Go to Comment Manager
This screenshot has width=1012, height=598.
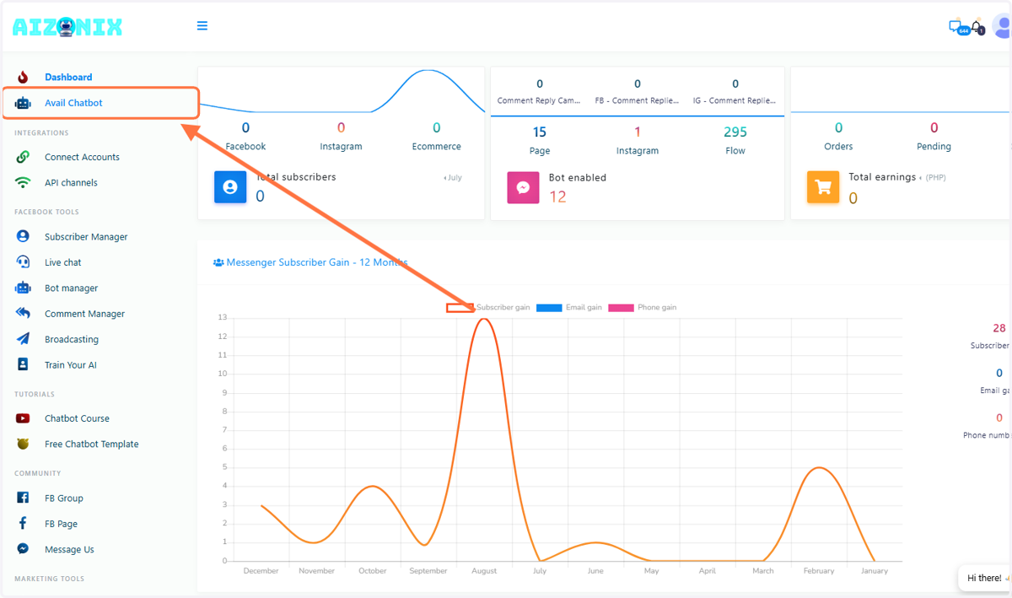(x=84, y=314)
